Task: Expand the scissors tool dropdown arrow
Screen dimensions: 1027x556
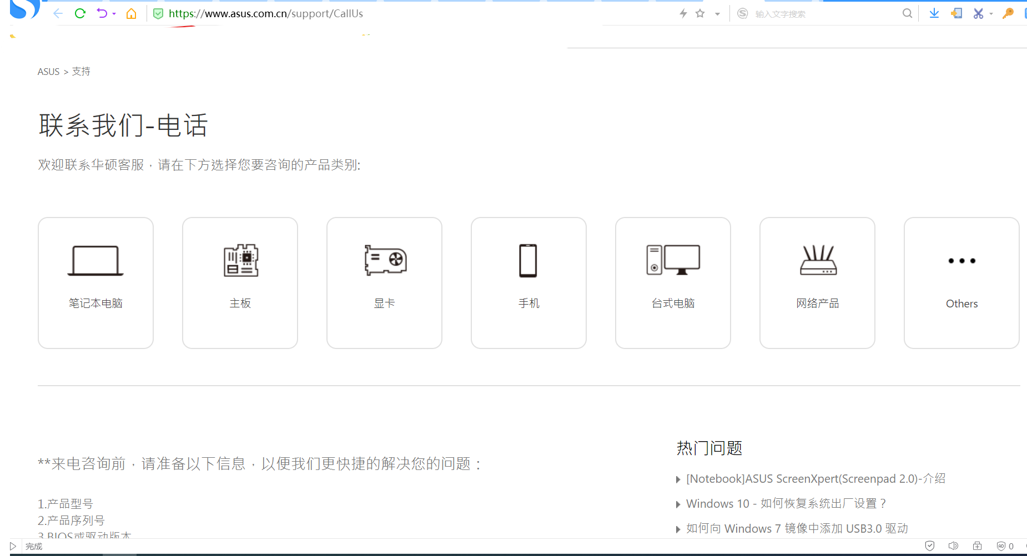Action: (991, 14)
